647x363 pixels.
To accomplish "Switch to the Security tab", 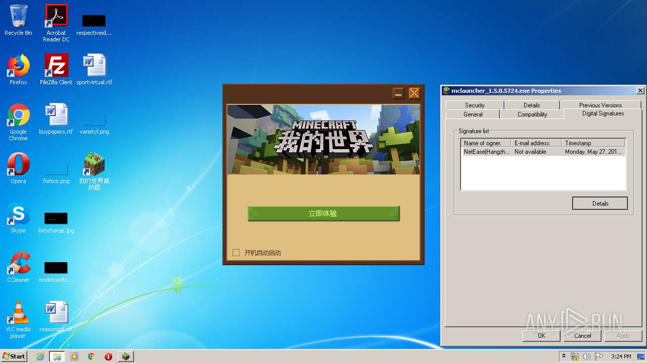I will 475,105.
